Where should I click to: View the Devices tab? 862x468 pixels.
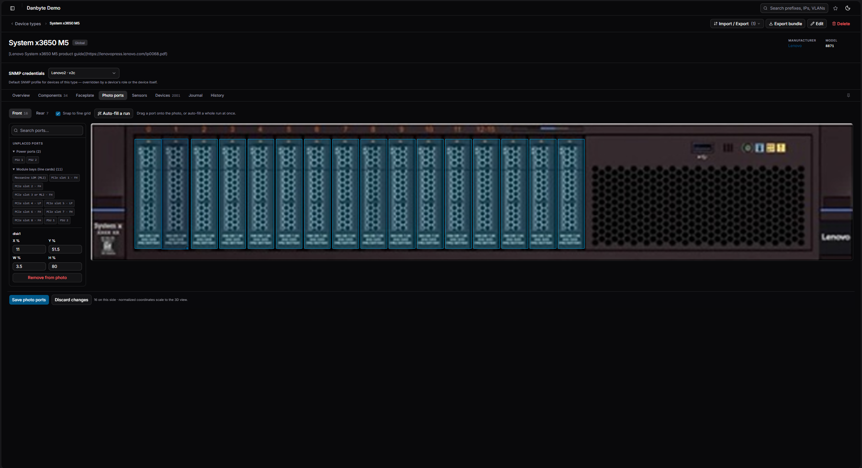click(168, 96)
